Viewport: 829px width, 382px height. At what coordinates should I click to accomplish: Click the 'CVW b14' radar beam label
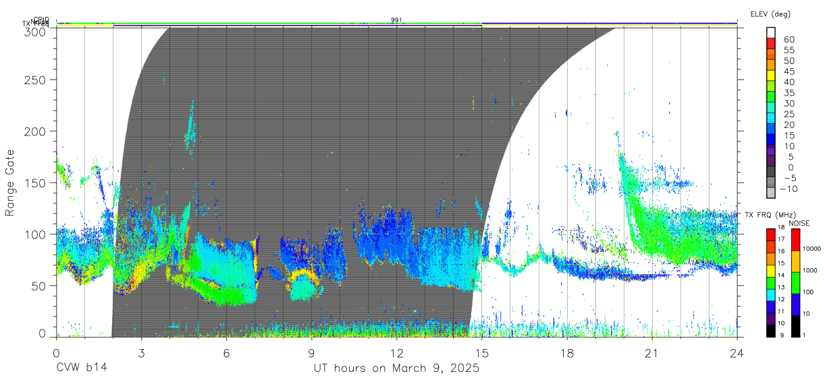click(x=82, y=369)
